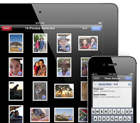Viewport: 140px width, 123px height.
Task: Tap the E key on iPhone keyboard
Action: [102, 111]
